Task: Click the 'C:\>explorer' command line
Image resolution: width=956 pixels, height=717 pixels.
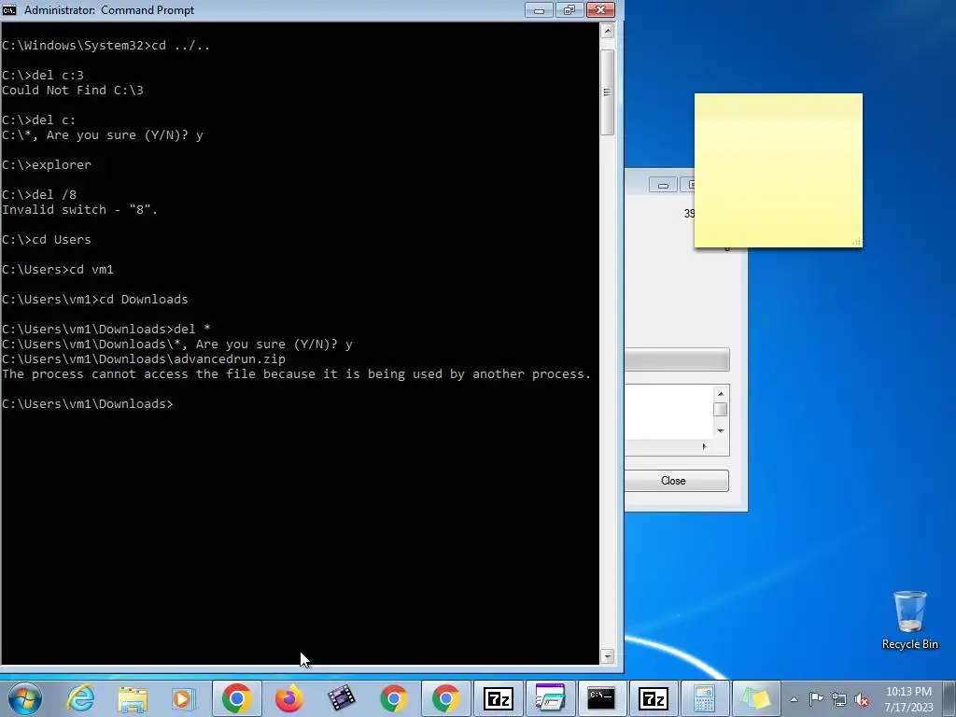Action: coord(47,164)
